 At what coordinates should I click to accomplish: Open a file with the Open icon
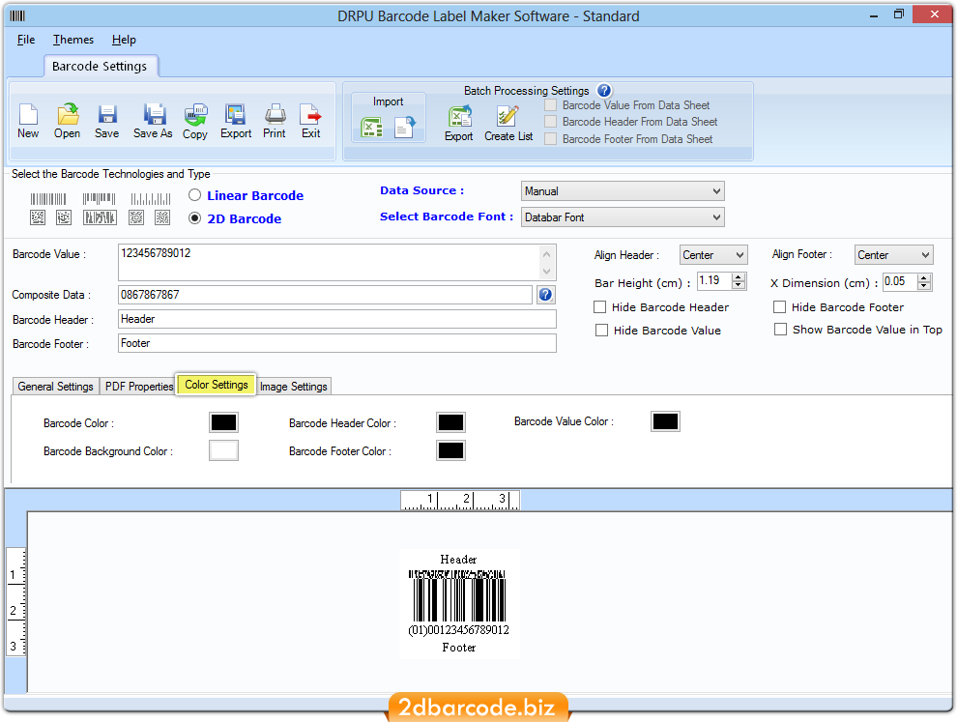[67, 121]
